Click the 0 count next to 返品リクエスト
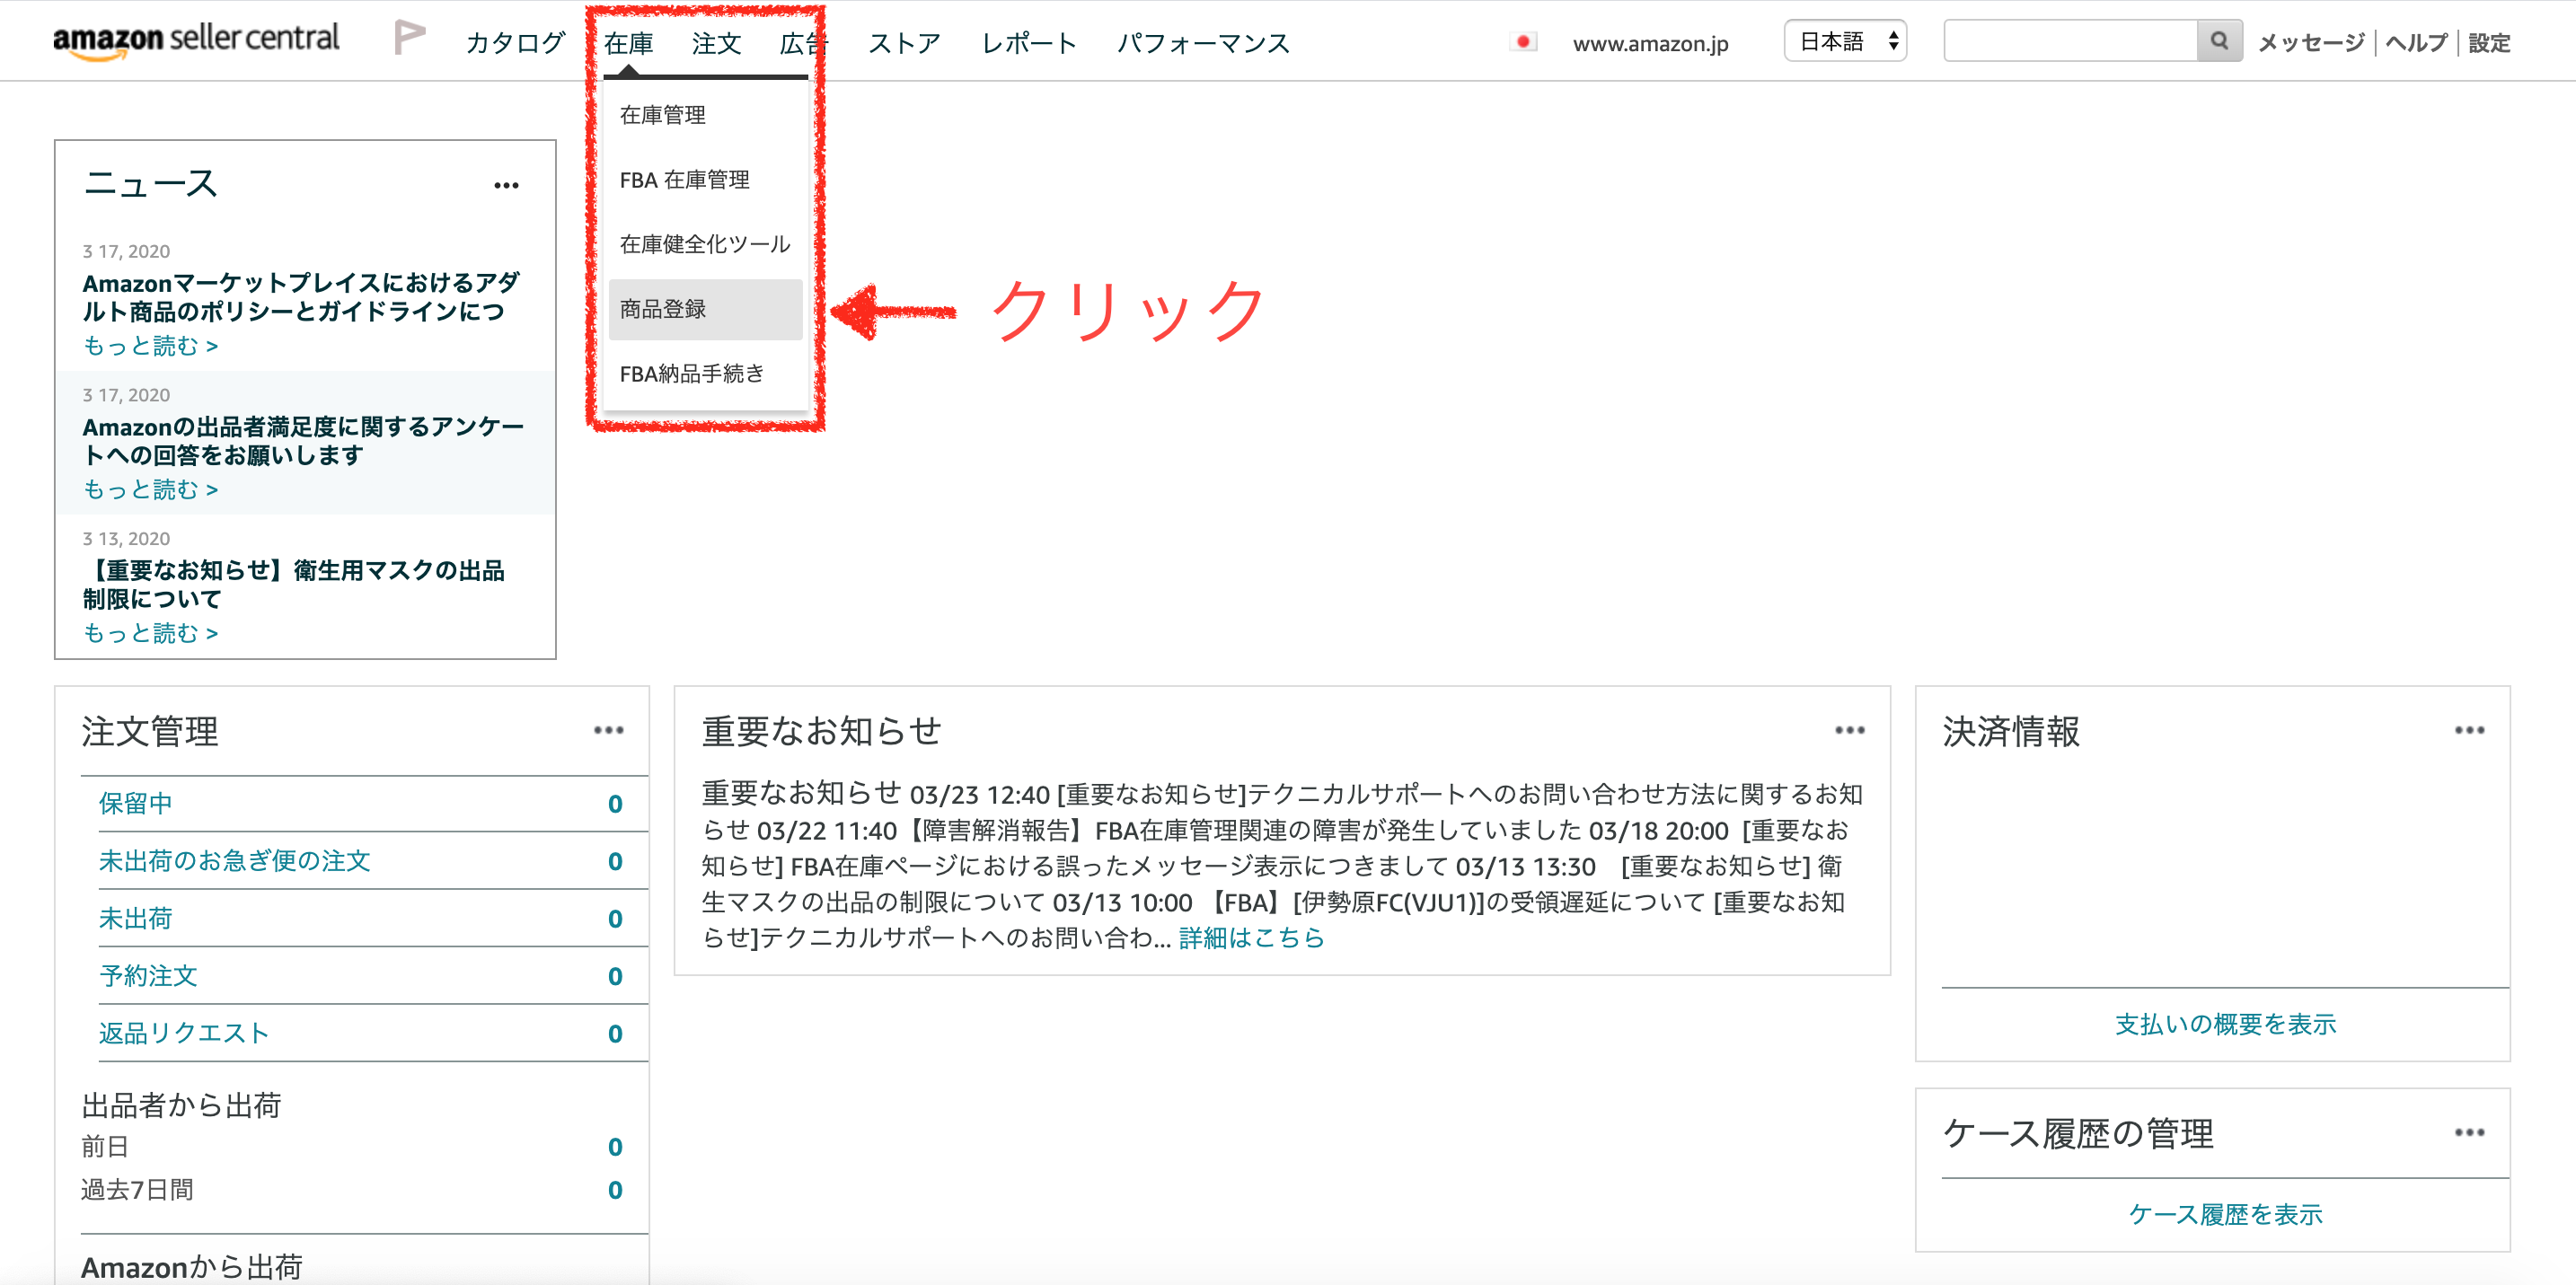 [x=615, y=1034]
